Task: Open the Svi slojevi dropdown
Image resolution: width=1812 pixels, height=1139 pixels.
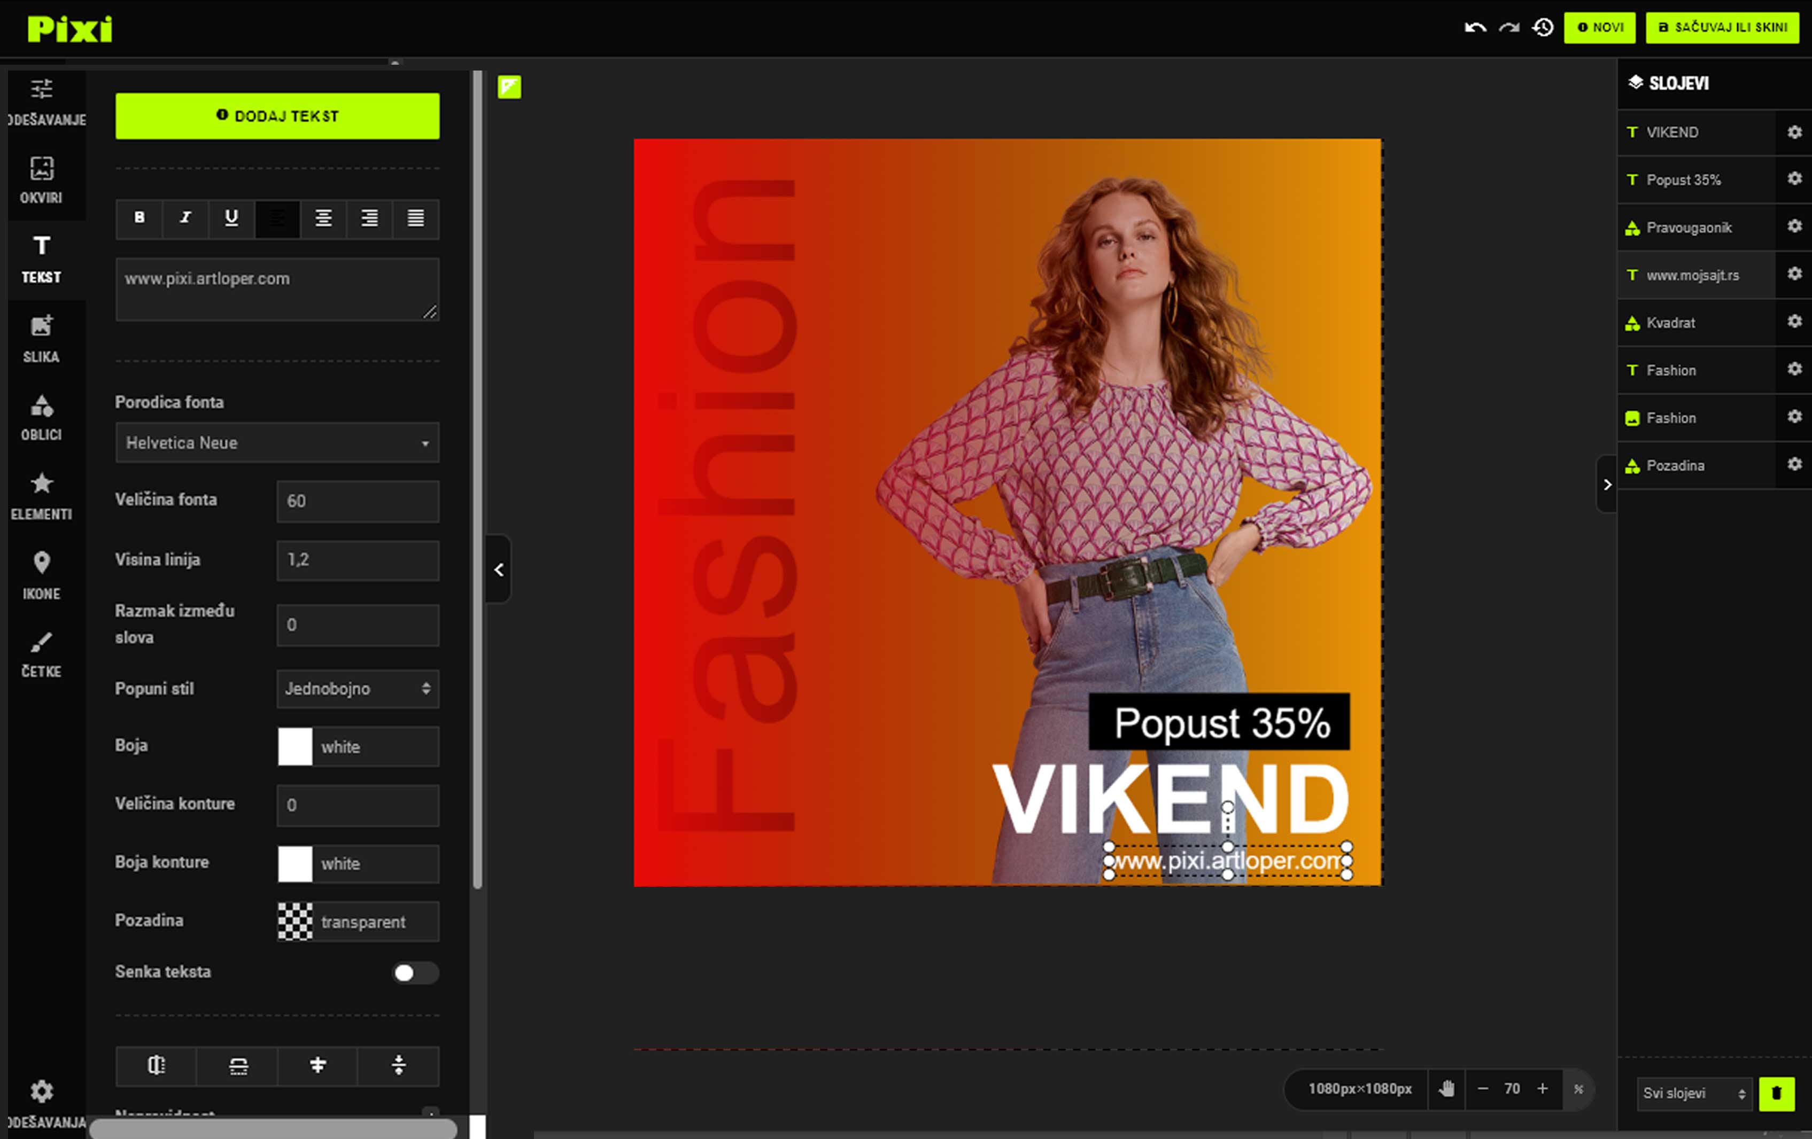Action: click(1694, 1093)
